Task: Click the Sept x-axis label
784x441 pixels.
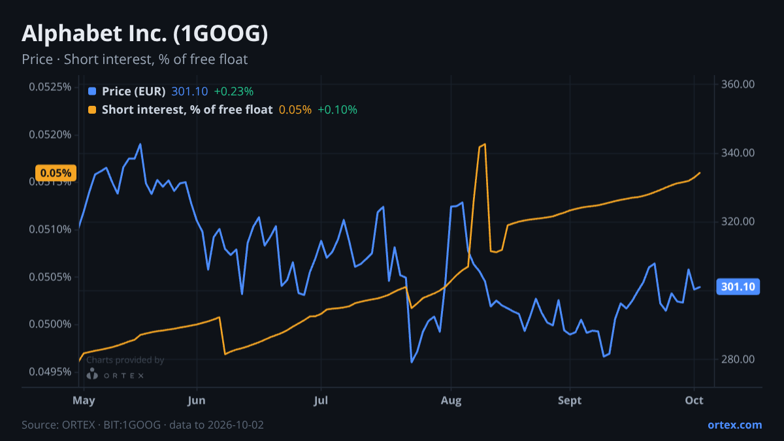Action: point(570,399)
